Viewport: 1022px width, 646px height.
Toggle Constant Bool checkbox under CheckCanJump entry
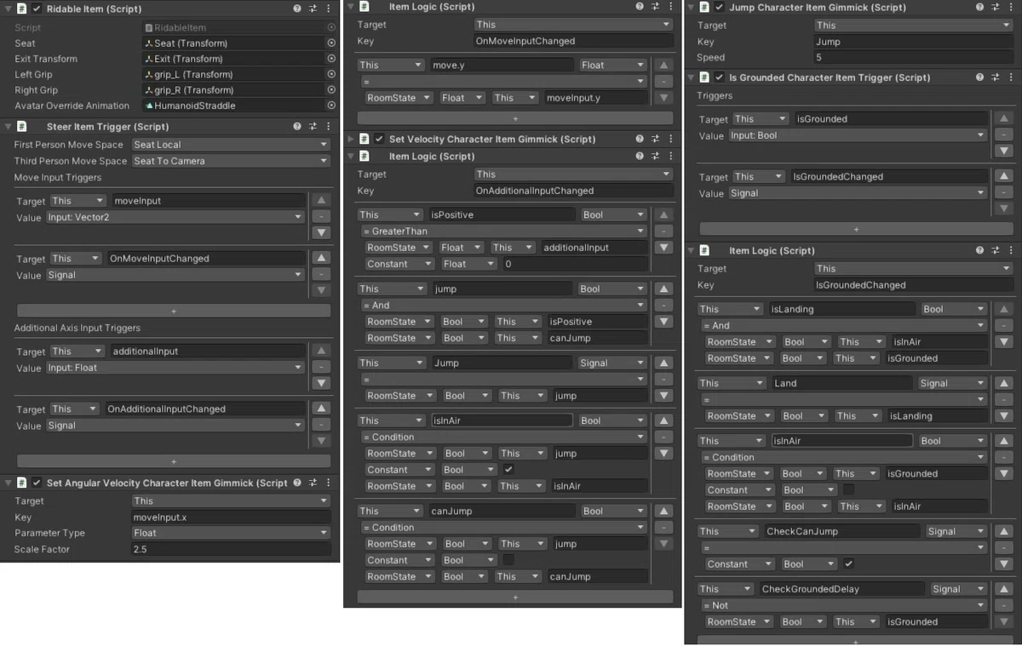click(848, 563)
